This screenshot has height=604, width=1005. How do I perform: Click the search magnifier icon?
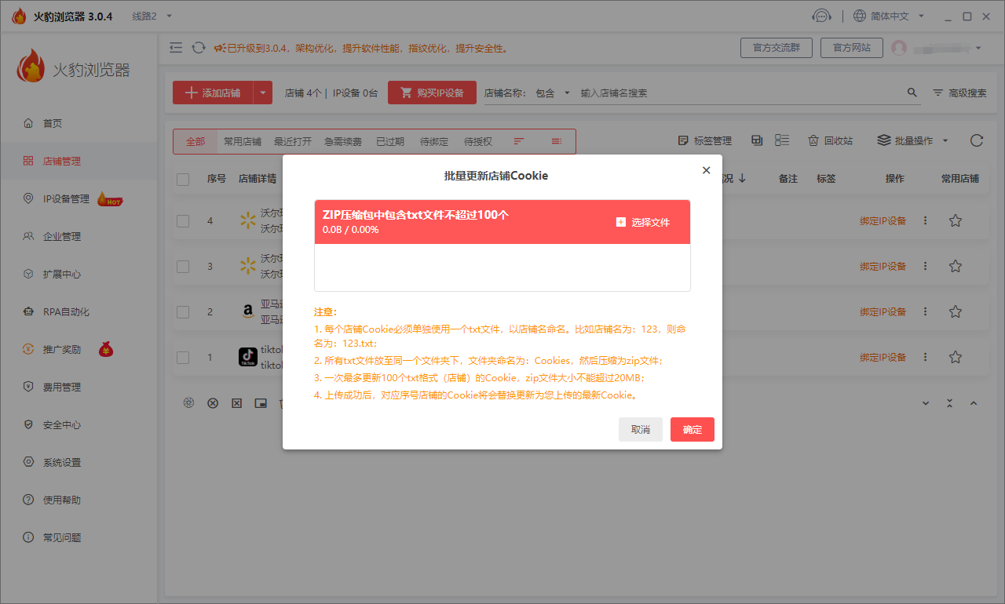click(912, 93)
